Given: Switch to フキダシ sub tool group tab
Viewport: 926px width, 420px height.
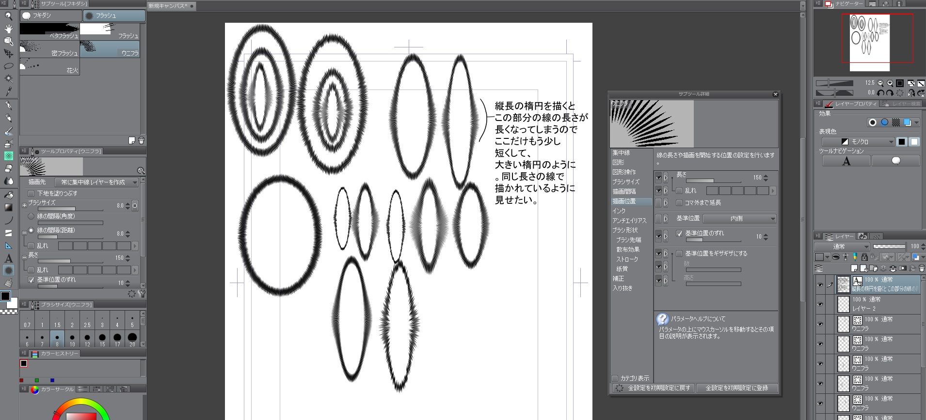Looking at the screenshot, I should [51, 15].
